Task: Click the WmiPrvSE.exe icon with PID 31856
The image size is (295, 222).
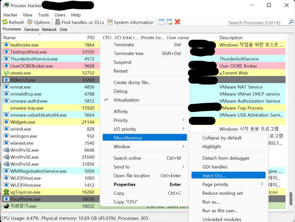Action: (6, 164)
